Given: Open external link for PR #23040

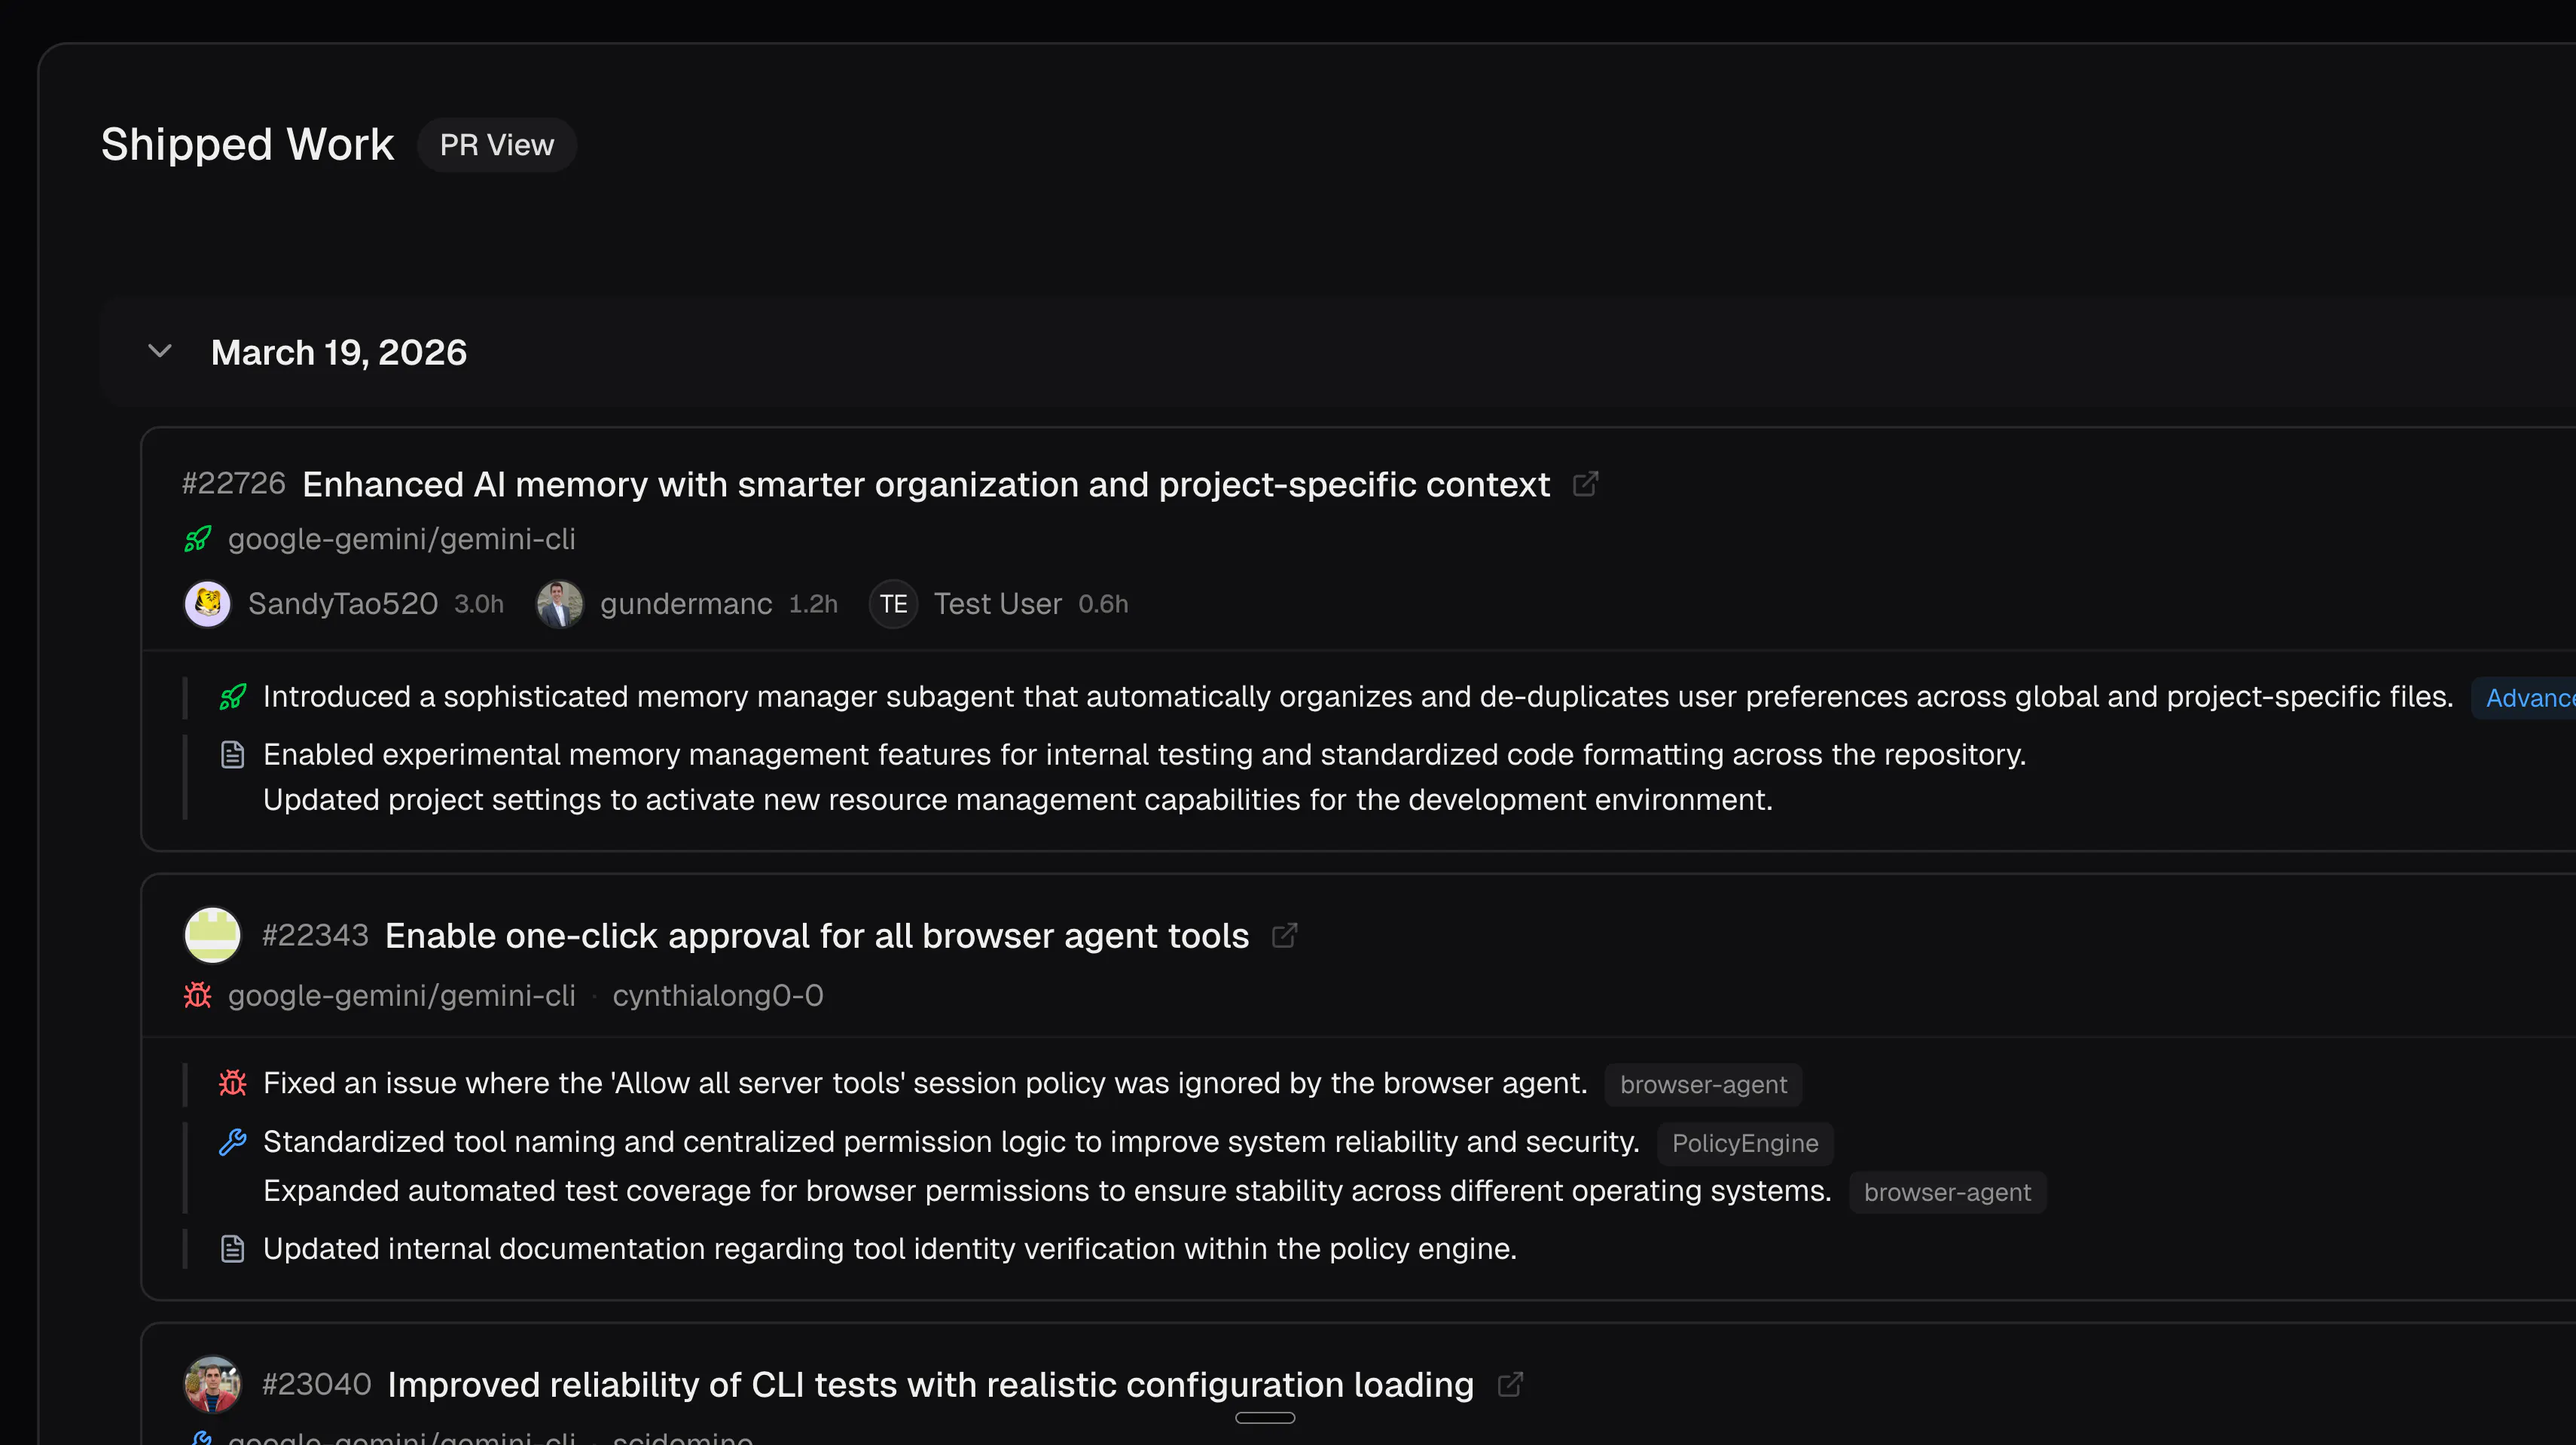Looking at the screenshot, I should [1510, 1385].
